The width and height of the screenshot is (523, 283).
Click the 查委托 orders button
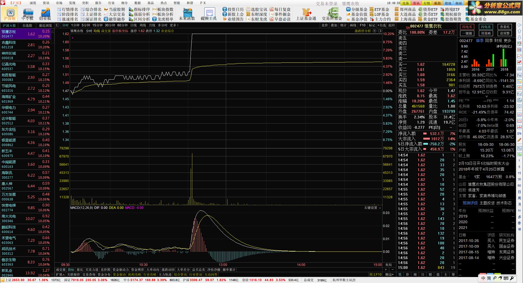pos(505,27)
